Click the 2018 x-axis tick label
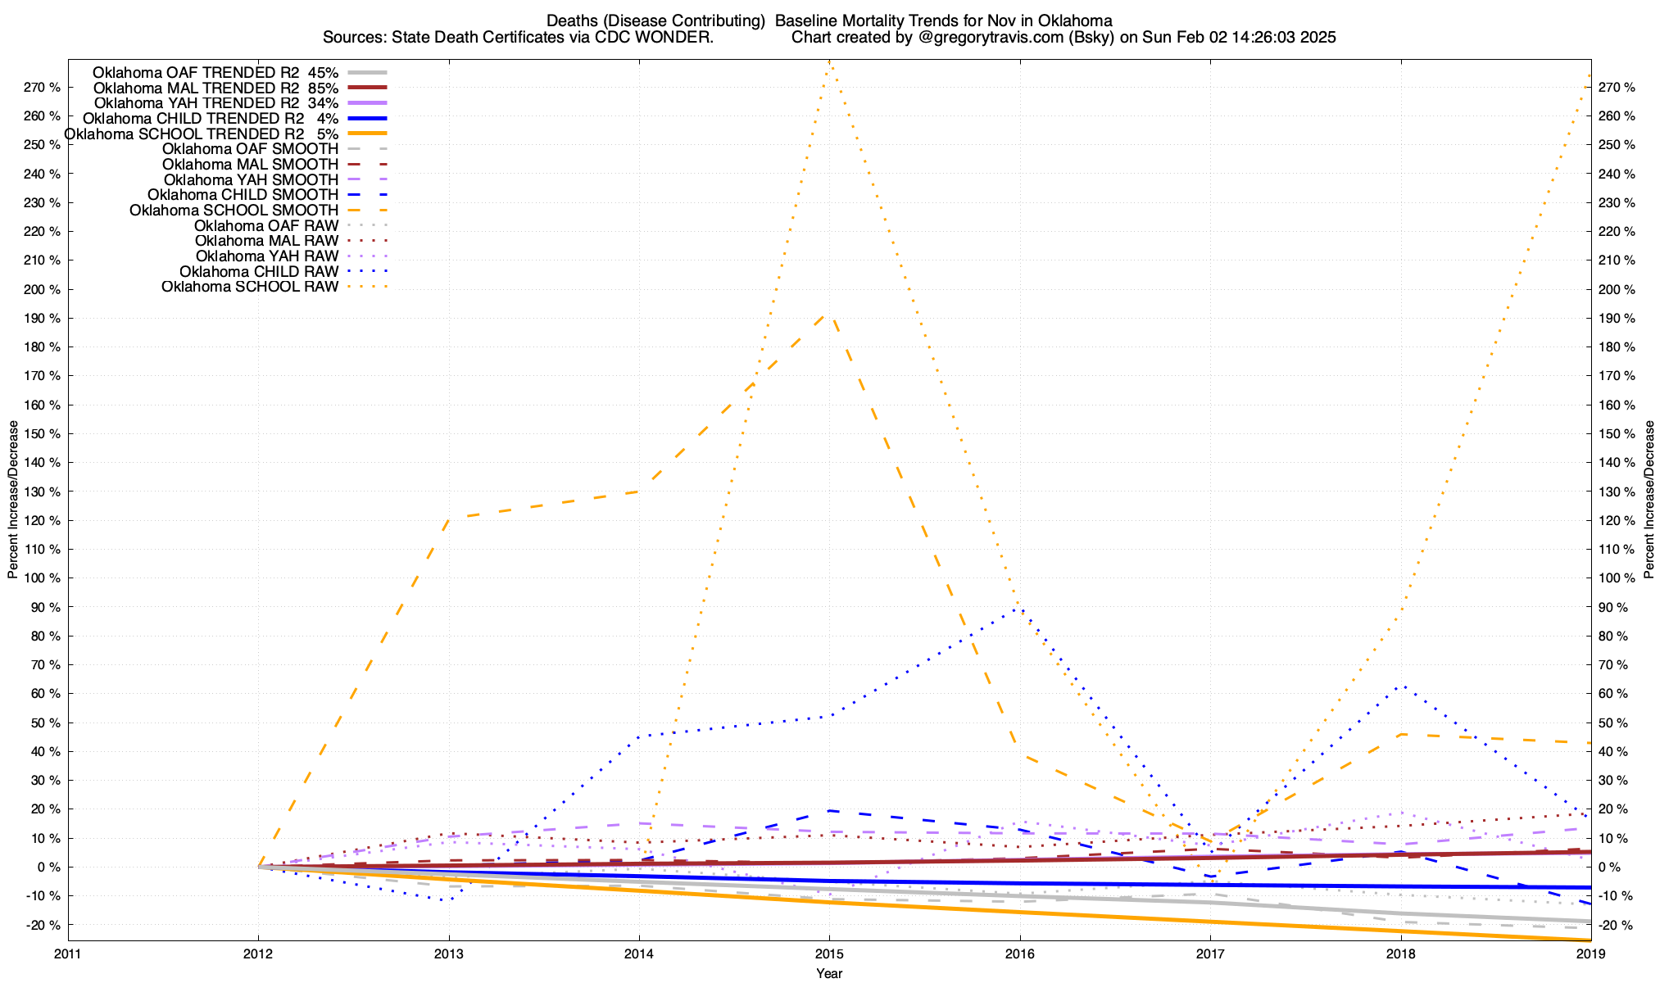The width and height of the screenshot is (1678, 983). [x=1401, y=954]
